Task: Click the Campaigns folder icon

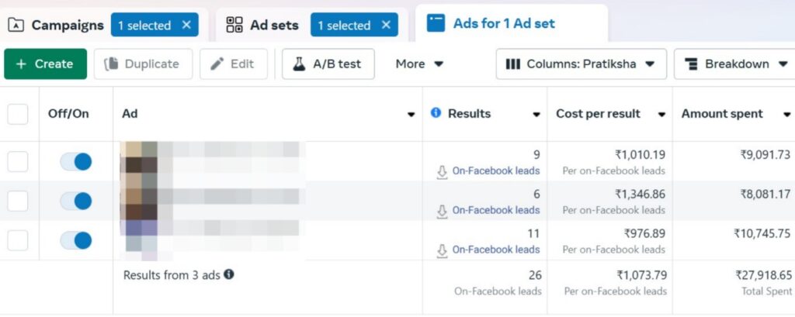Action: pos(16,25)
